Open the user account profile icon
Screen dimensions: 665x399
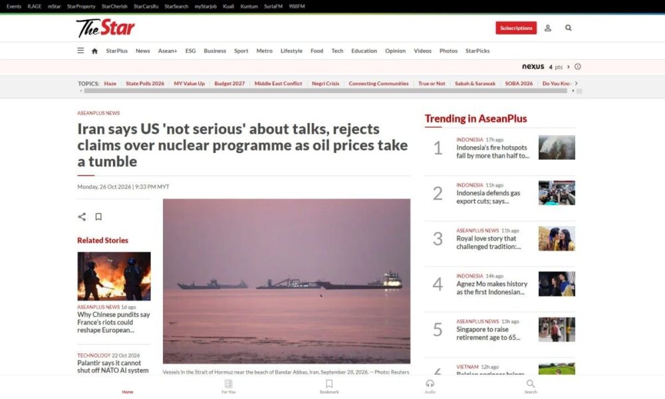[548, 28]
